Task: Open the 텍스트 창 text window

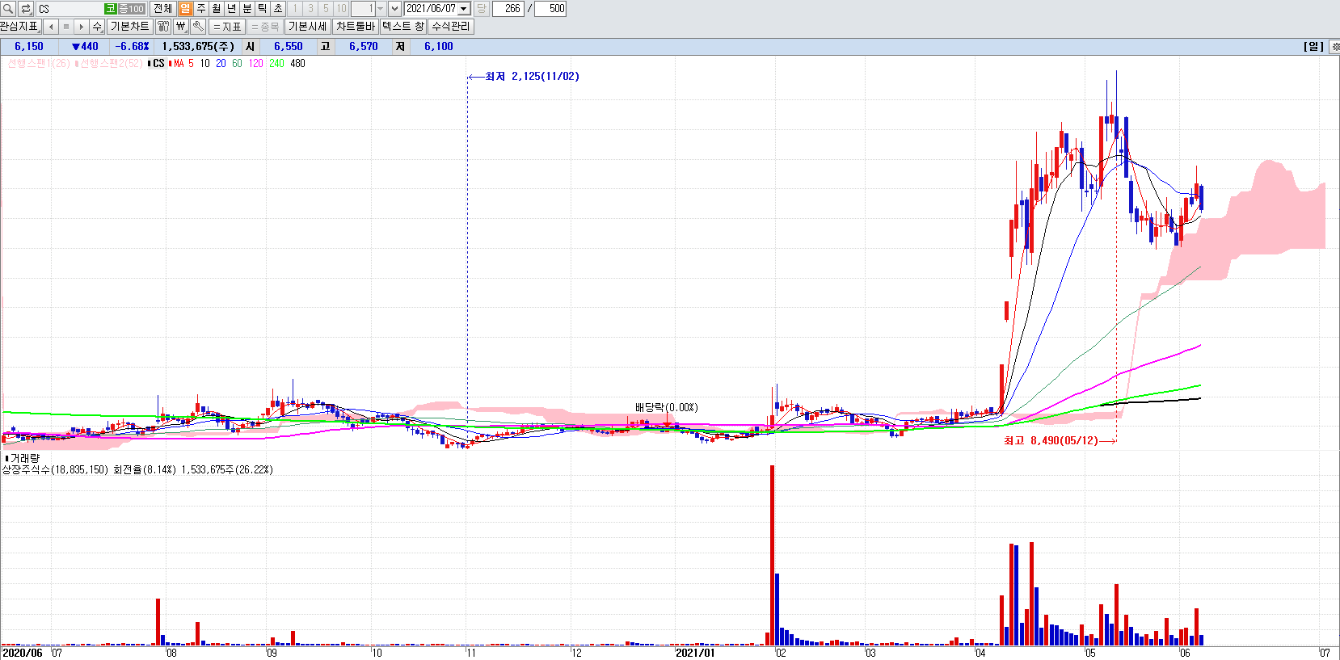Action: 402,27
